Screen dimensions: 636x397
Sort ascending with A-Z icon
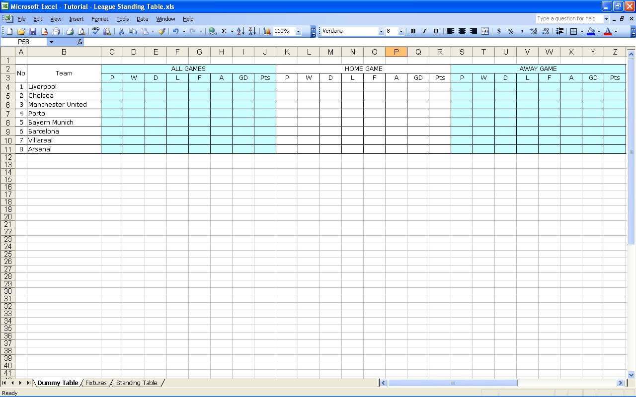(x=240, y=31)
